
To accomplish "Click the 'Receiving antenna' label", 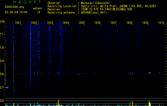I will point(61,12).
